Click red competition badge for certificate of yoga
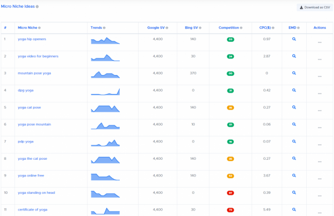This screenshot has width=334, height=216. (230, 210)
